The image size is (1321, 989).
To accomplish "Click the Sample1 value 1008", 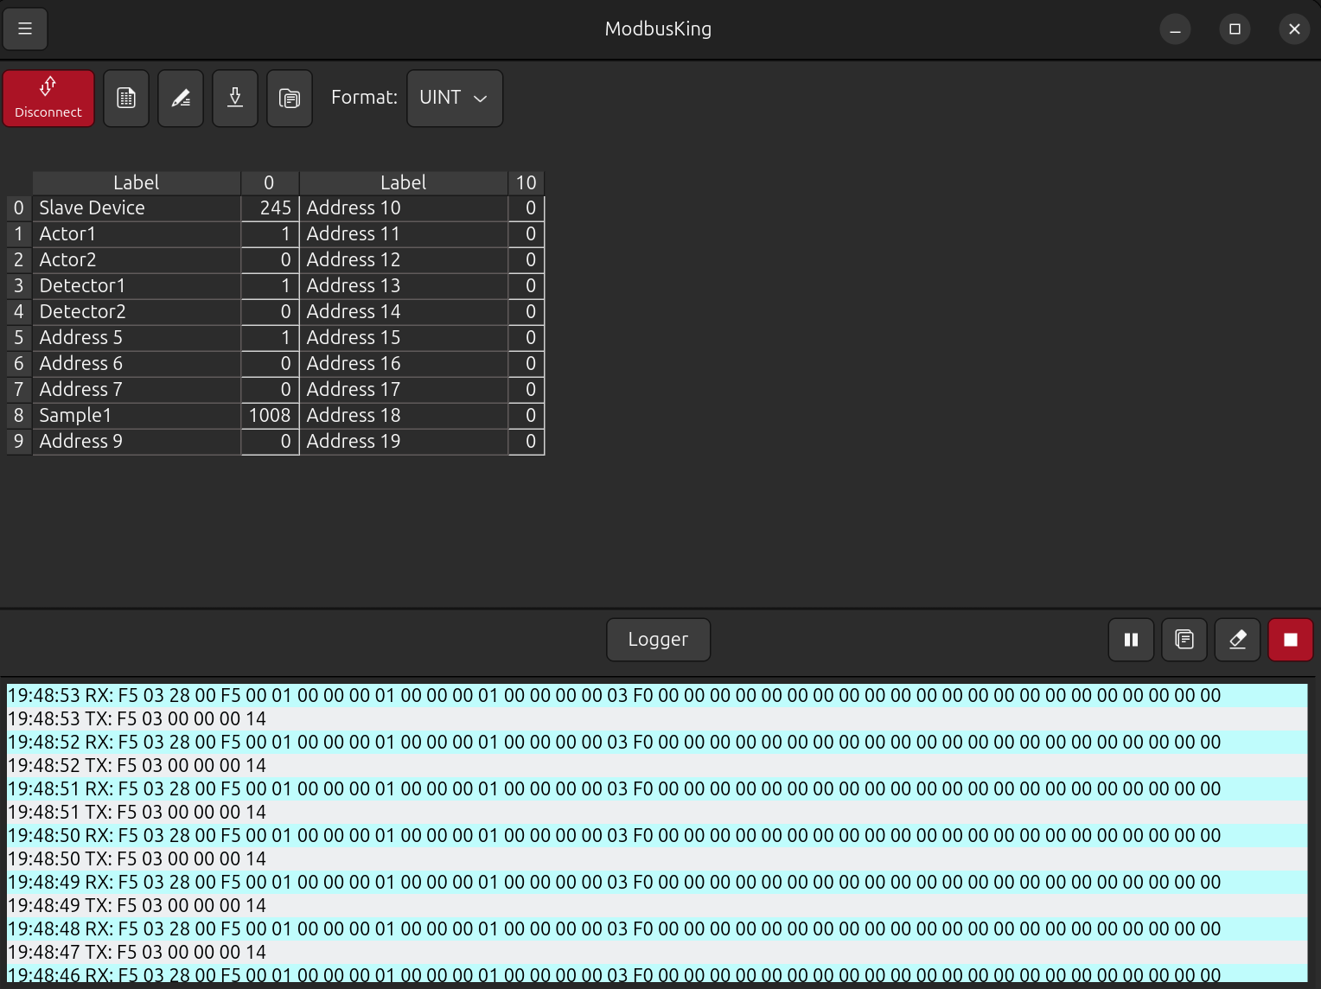I will 270,416.
